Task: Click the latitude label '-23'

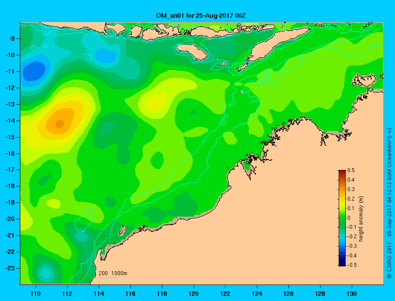Action: click(x=10, y=268)
